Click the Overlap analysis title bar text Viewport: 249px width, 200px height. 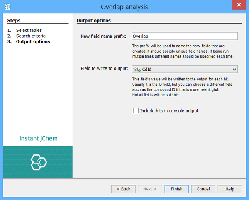point(124,7)
